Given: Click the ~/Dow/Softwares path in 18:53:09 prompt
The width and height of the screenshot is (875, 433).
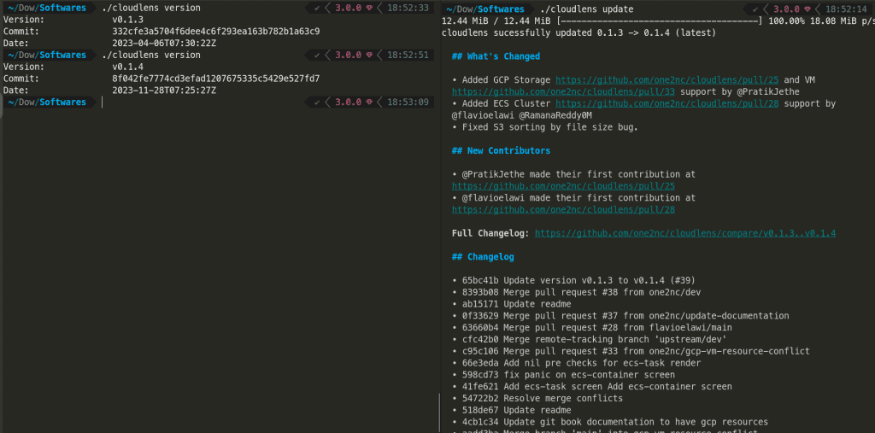Looking at the screenshot, I should [48, 102].
